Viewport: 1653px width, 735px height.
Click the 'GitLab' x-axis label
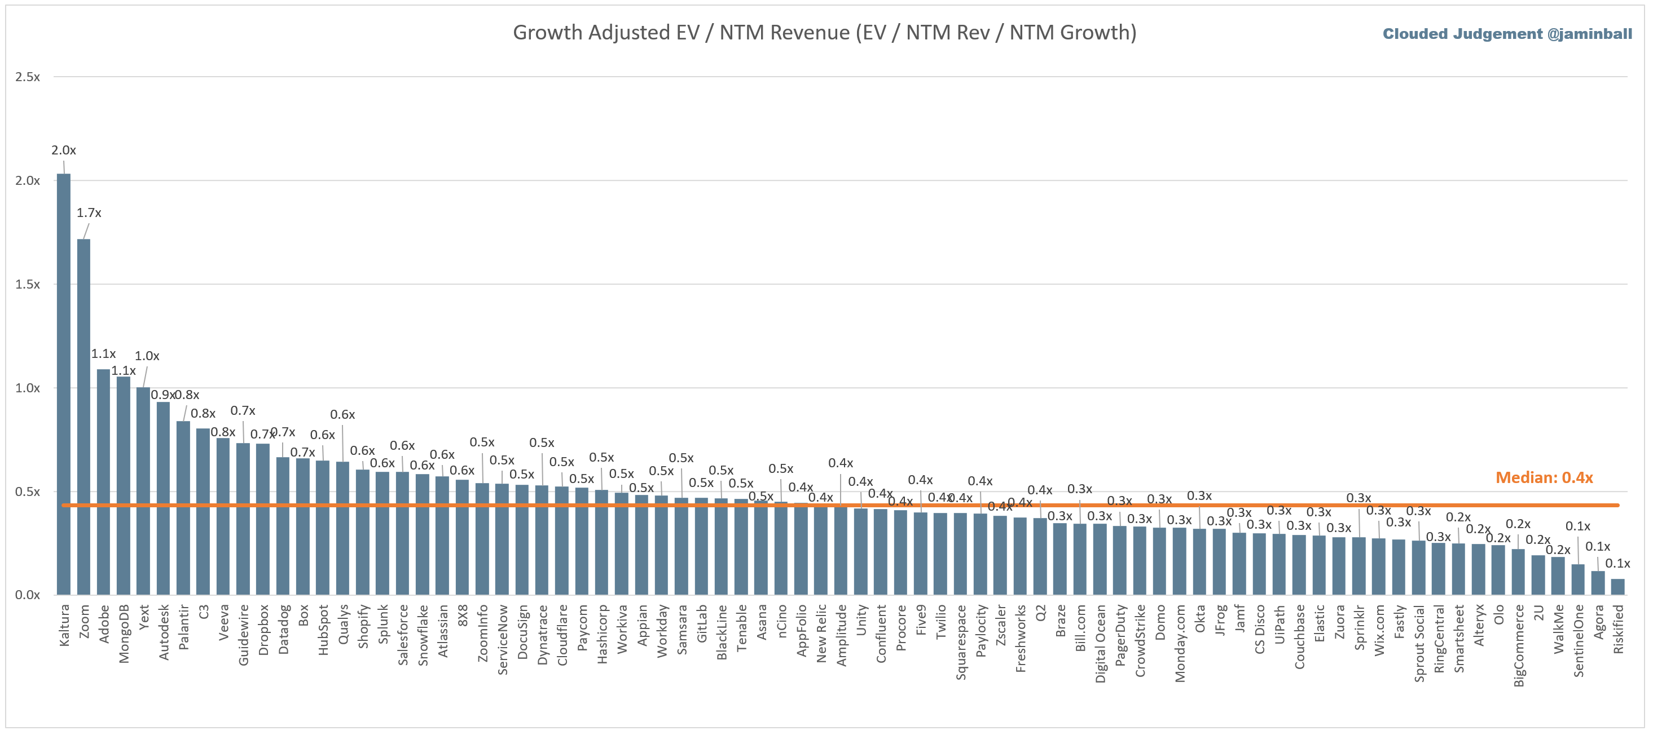[x=701, y=623]
